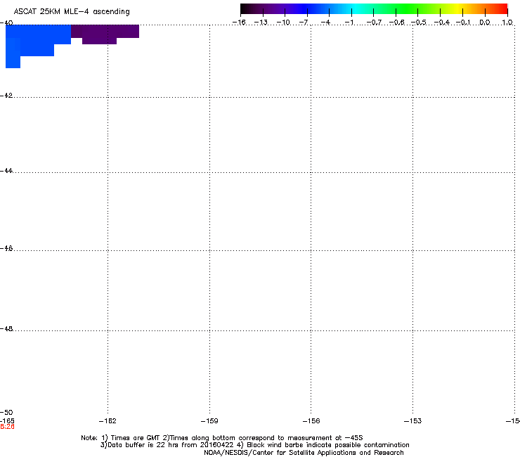520x457 pixels.
Task: Click the -10 color bar label
Action: pyautogui.click(x=283, y=22)
